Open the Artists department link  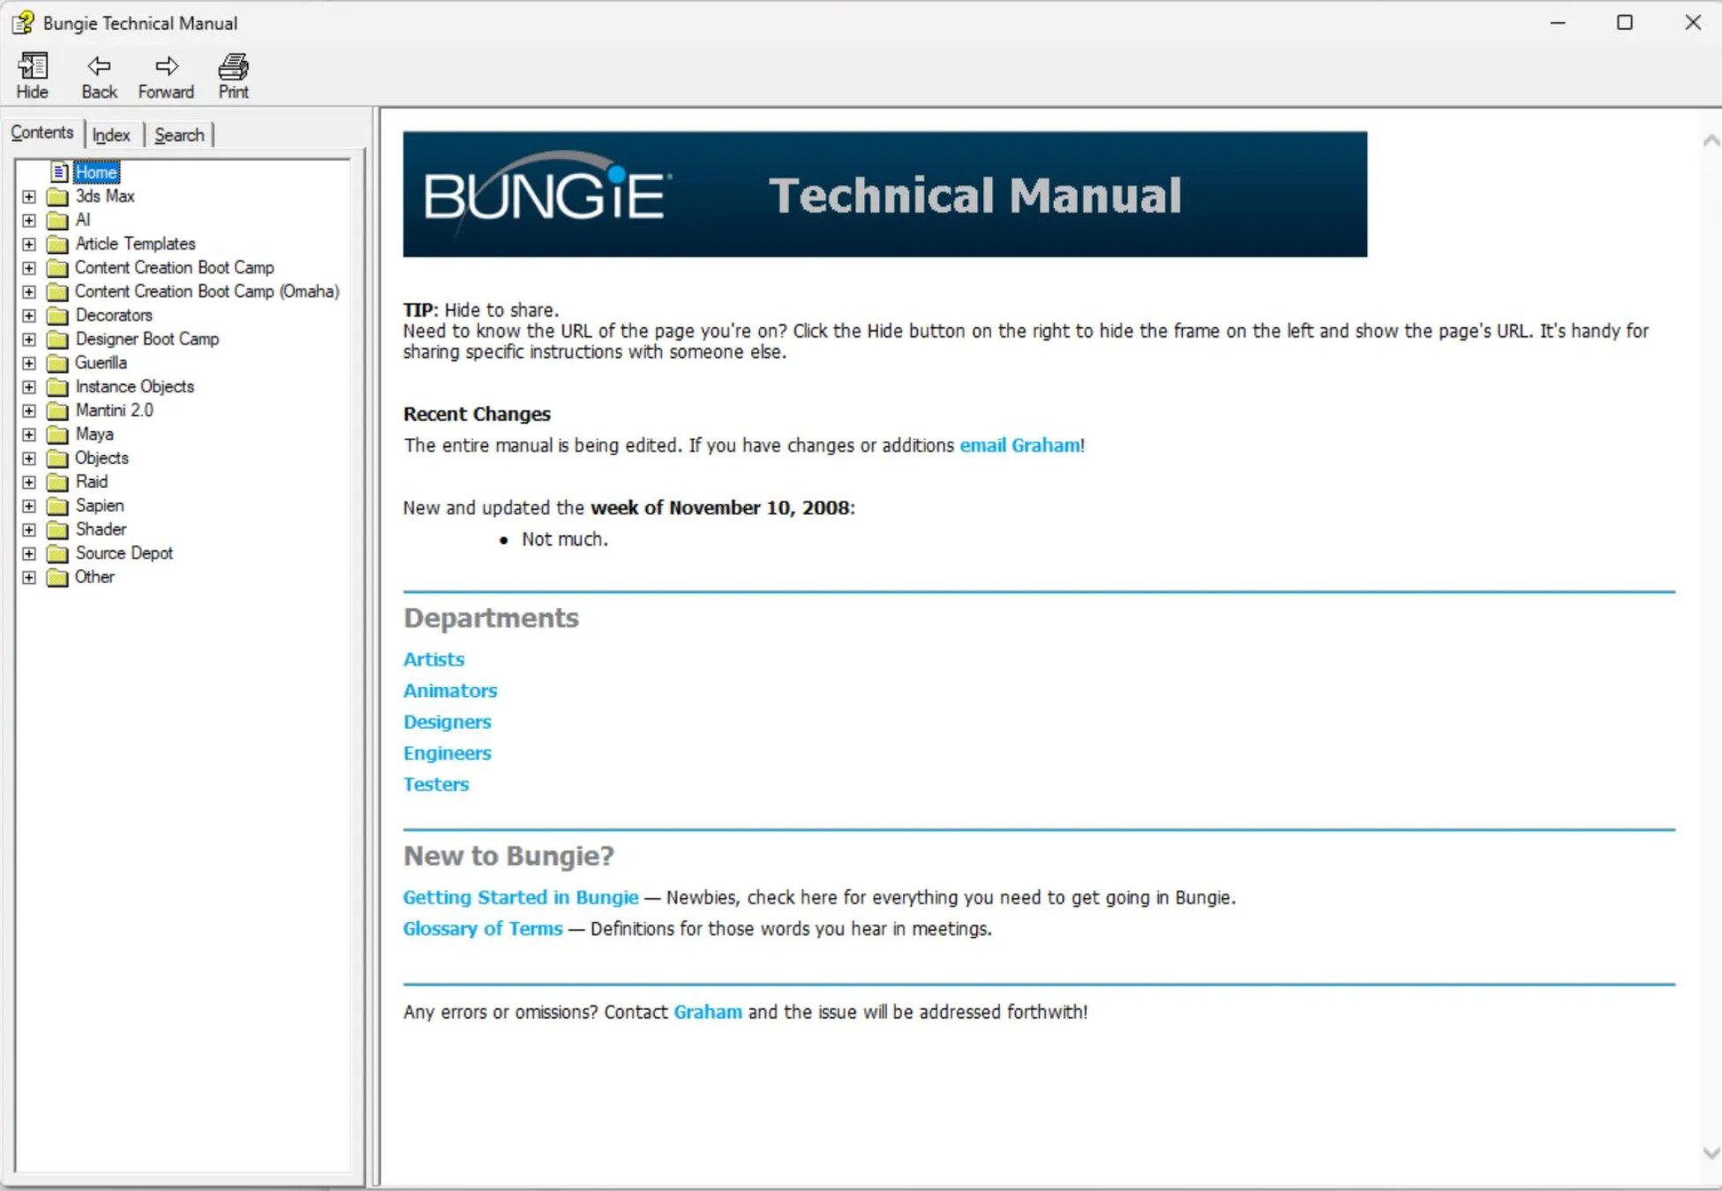pyautogui.click(x=433, y=659)
